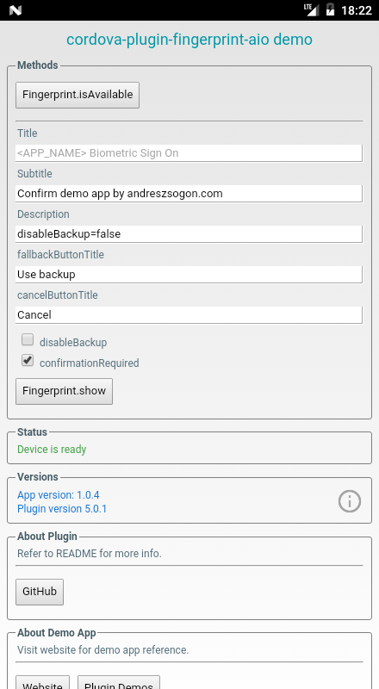Focus the Title input field

[x=189, y=153]
